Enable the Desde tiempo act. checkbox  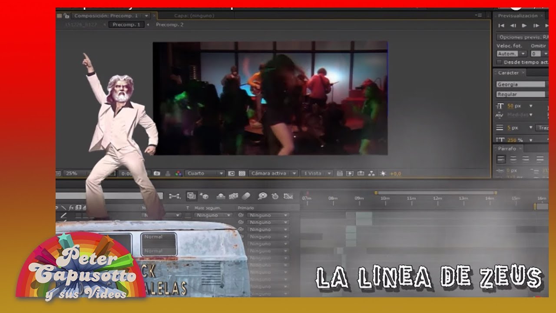pos(500,62)
